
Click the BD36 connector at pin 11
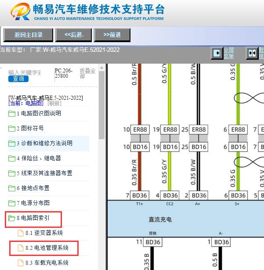click(x=153, y=242)
